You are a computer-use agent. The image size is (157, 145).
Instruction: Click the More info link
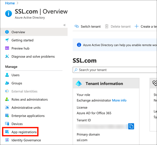point(119,100)
